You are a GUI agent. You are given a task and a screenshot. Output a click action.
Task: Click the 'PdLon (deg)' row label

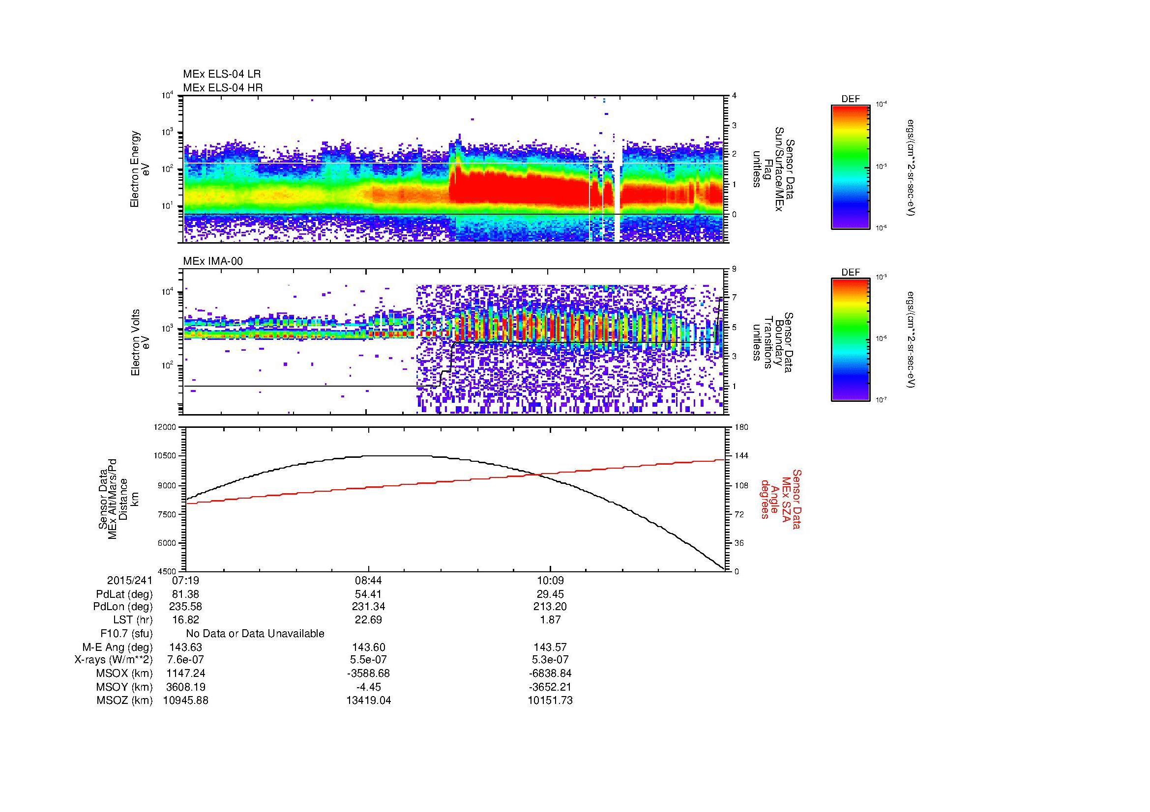pos(123,607)
